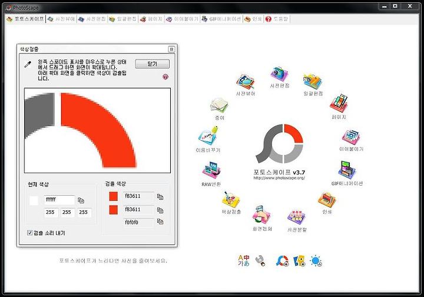Open the http://www.photoscape.org/ link

[x=279, y=178]
